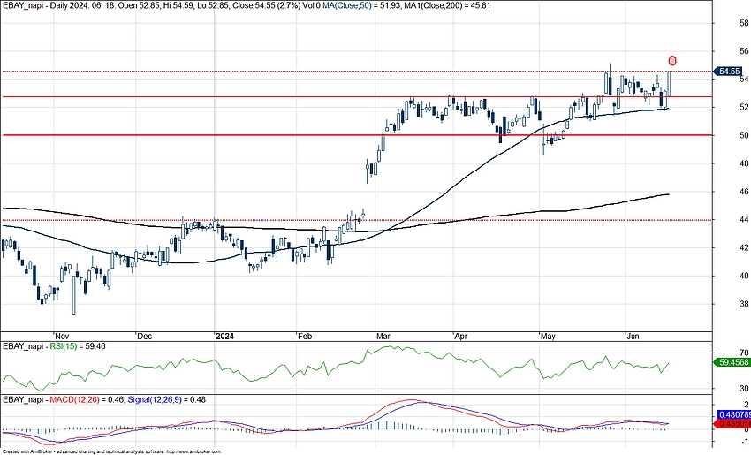751x455 pixels.
Task: Click the 54.55 current price tag
Action: (729, 72)
